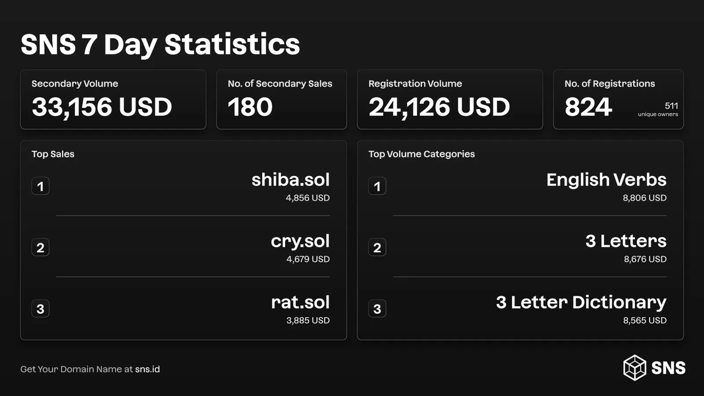Click rank 1 badge in Top Volume Categories
704x396 pixels.
[x=377, y=187]
